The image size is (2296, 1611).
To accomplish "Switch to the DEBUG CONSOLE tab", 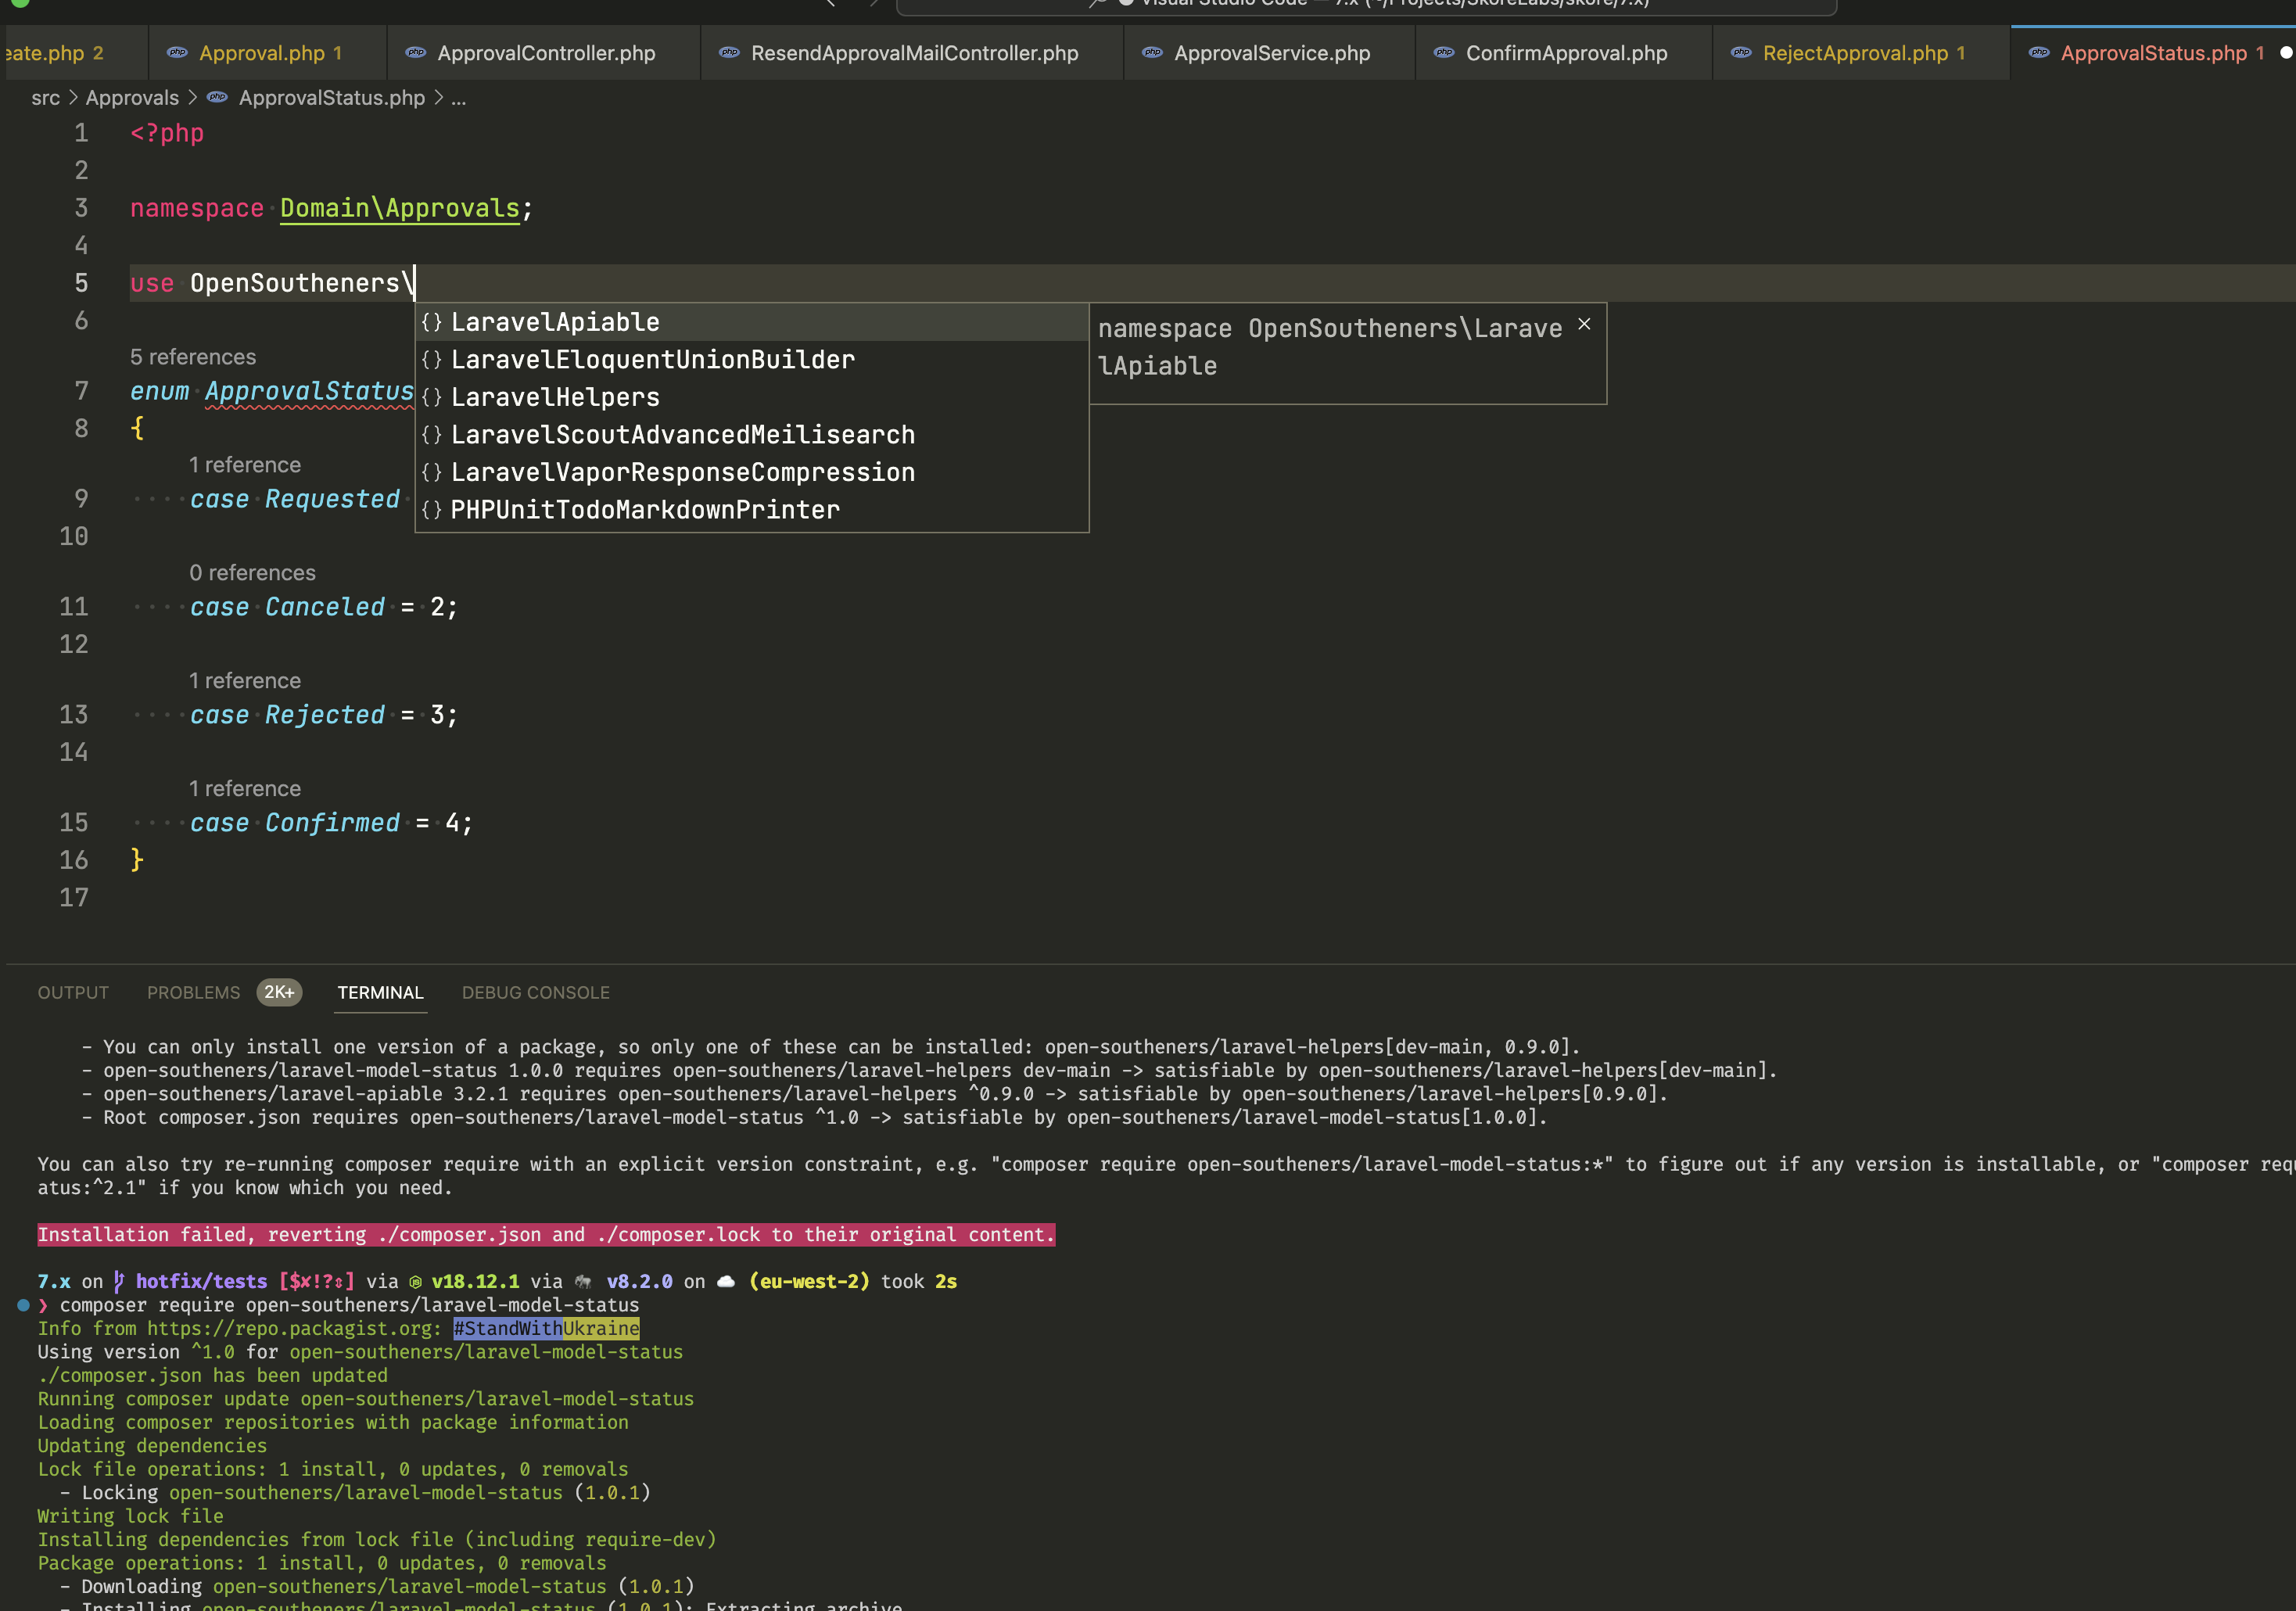I will coord(535,992).
